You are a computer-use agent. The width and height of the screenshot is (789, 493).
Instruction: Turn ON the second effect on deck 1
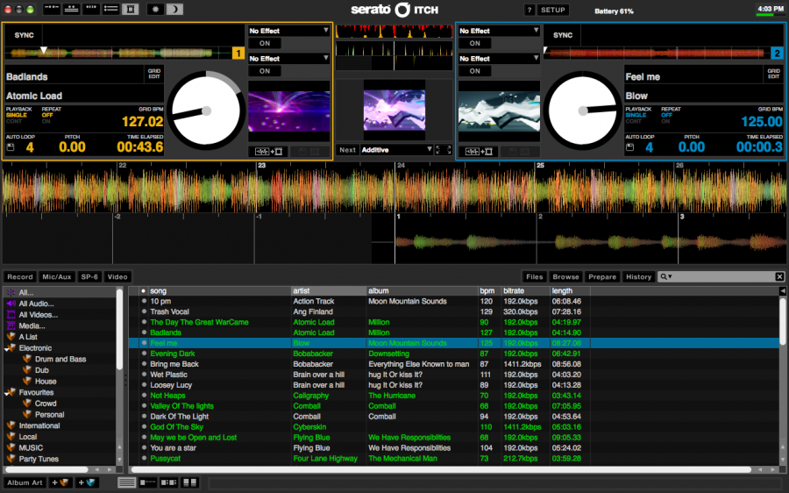coord(265,71)
